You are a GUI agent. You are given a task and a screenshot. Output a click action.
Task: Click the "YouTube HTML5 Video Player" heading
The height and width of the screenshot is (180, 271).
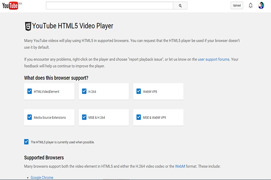[73, 26]
